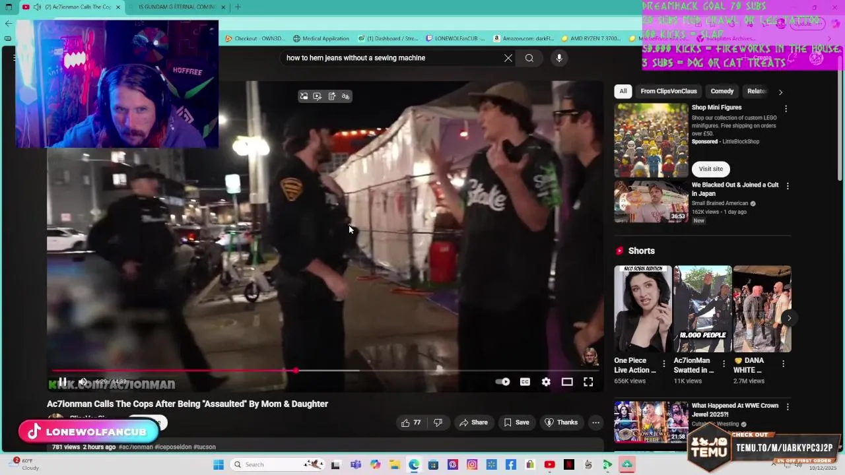Viewport: 845px width, 475px height.
Task: Open the Small Brained American channel
Action: click(720, 203)
